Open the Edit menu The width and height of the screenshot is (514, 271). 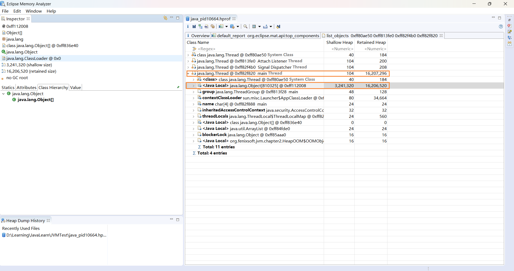coord(17,11)
